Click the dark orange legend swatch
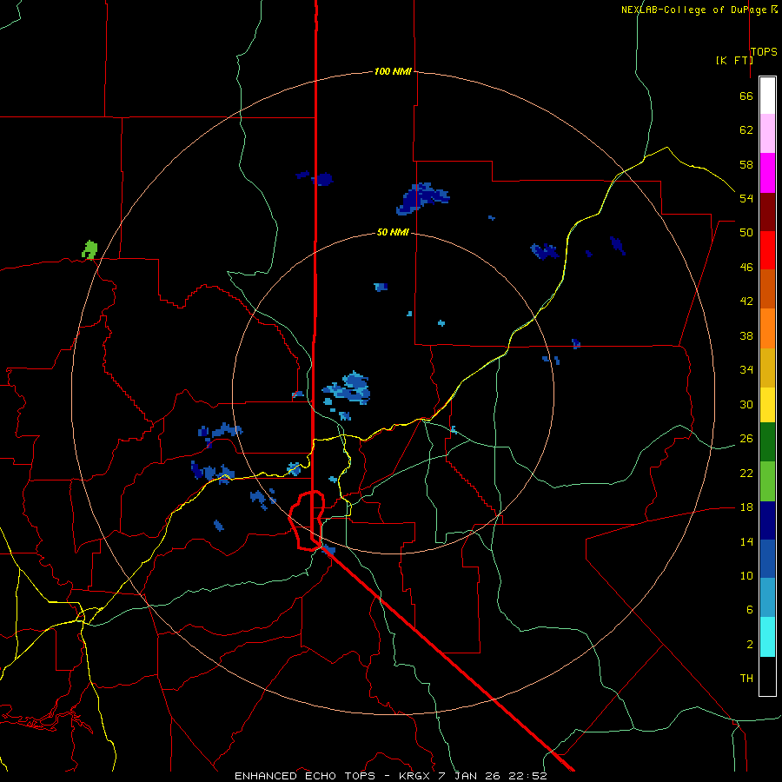 (x=767, y=288)
